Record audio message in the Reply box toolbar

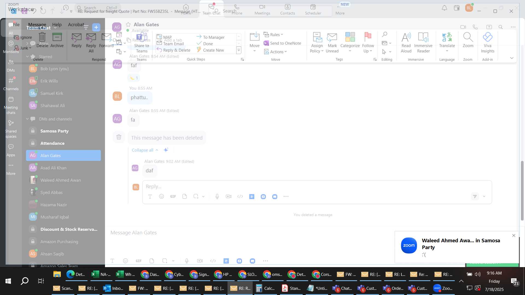tap(217, 196)
